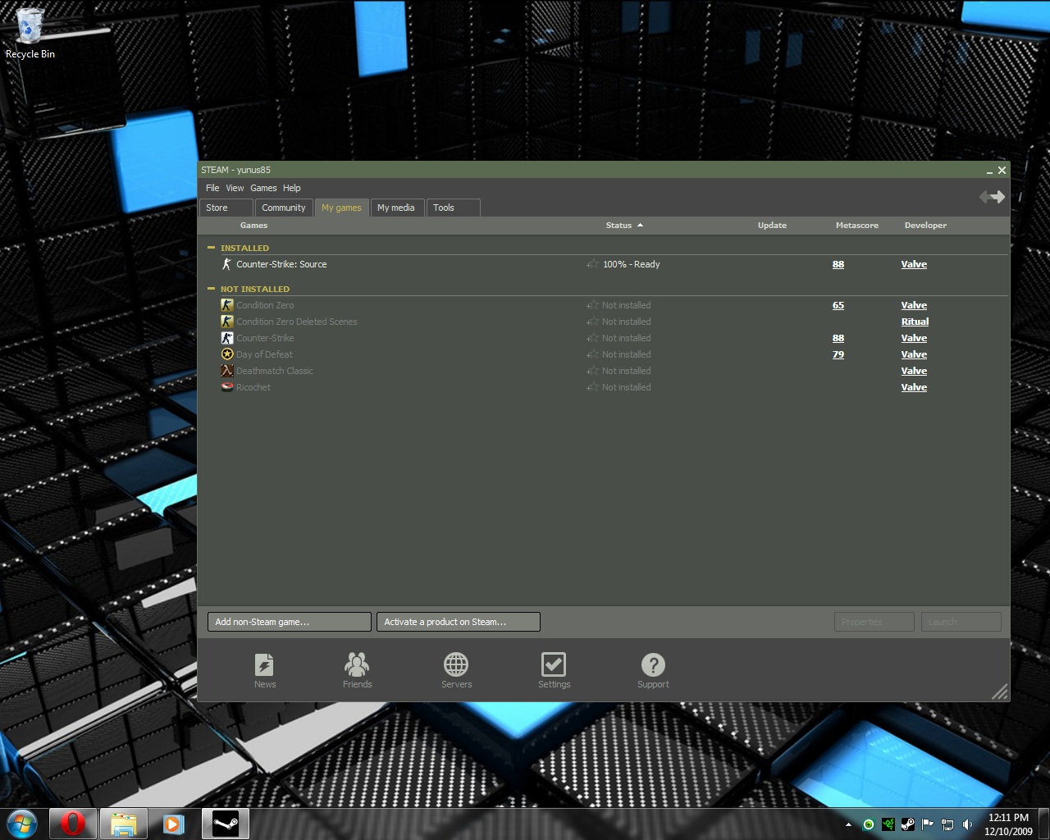This screenshot has width=1050, height=840.
Task: Switch to the Store tab
Action: pyautogui.click(x=226, y=208)
